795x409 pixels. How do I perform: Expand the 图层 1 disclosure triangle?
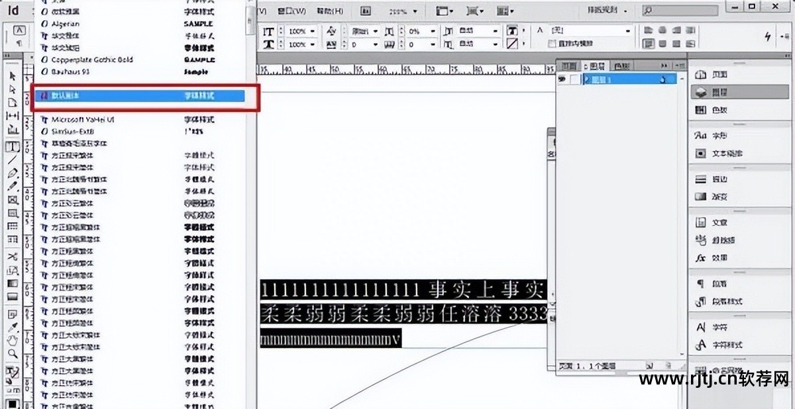click(586, 79)
